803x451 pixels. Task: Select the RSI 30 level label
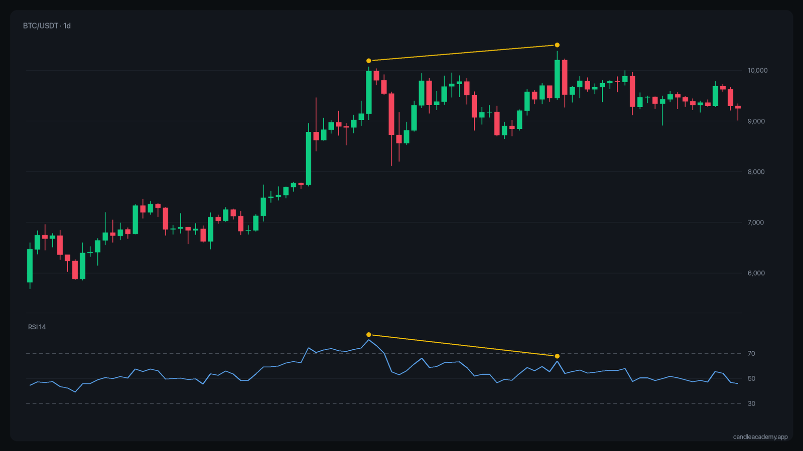(x=751, y=403)
